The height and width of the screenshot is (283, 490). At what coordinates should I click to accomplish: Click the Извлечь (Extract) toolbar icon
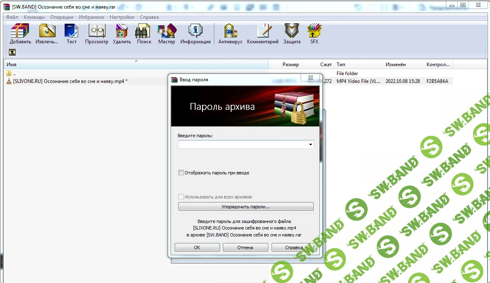[47, 31]
